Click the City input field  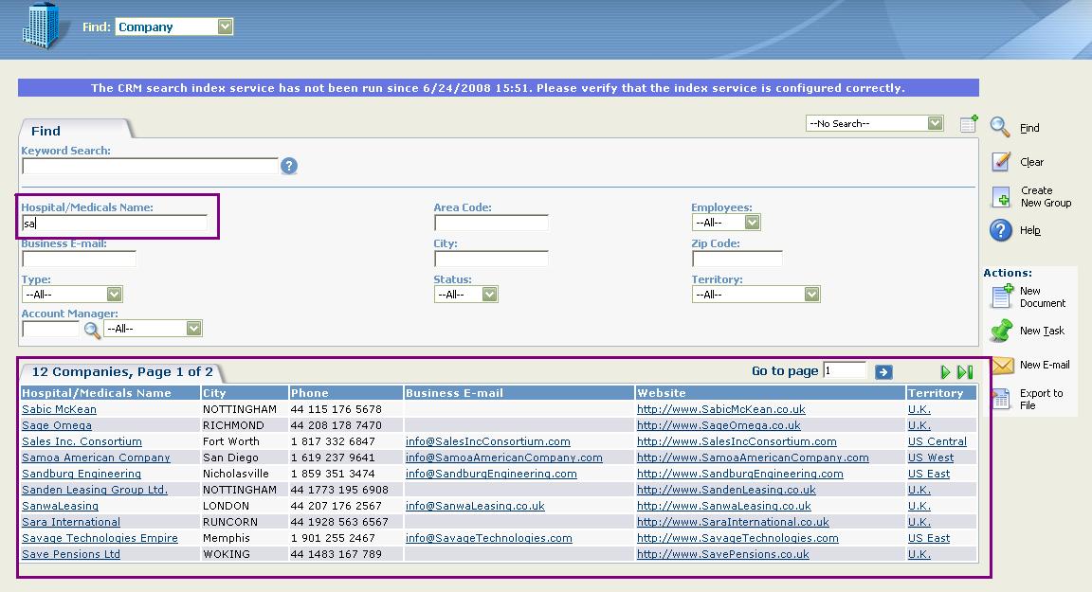491,259
